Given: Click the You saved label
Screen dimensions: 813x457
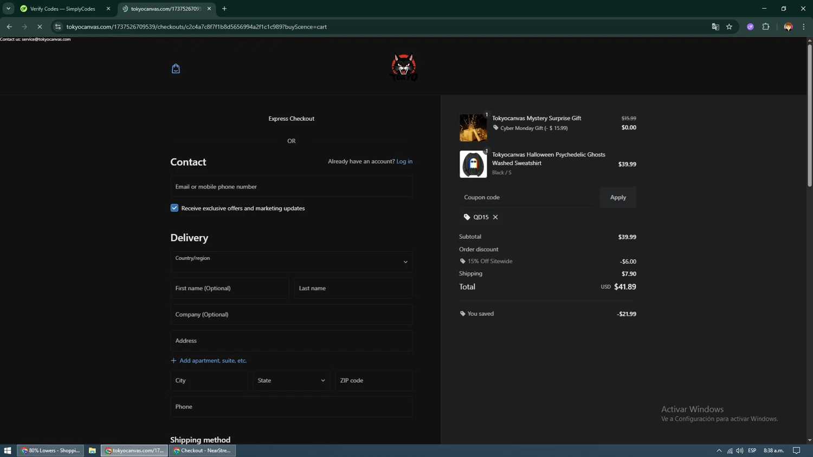Looking at the screenshot, I should pyautogui.click(x=481, y=314).
